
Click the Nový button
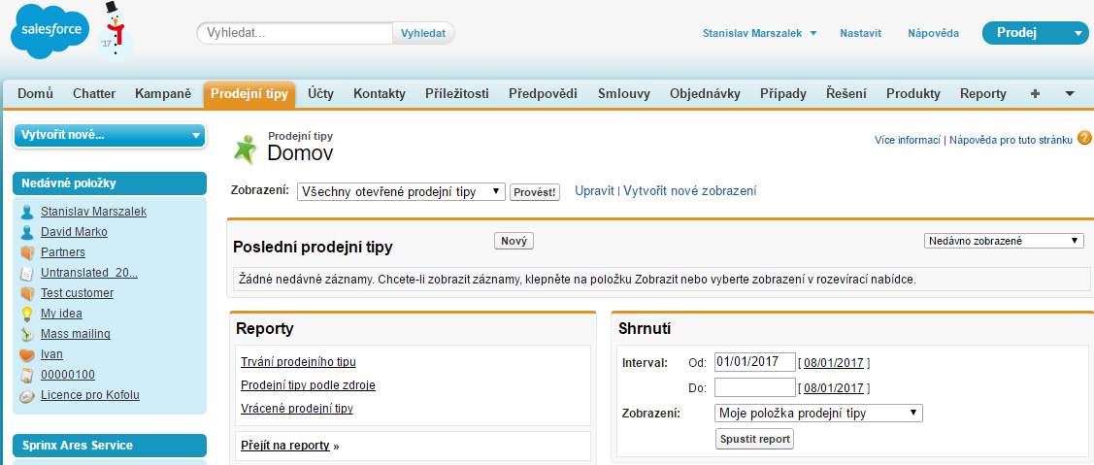click(x=514, y=241)
